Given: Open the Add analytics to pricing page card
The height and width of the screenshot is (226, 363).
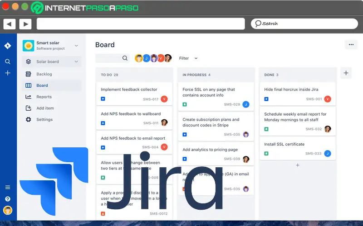Looking at the screenshot, I should 216,154.
